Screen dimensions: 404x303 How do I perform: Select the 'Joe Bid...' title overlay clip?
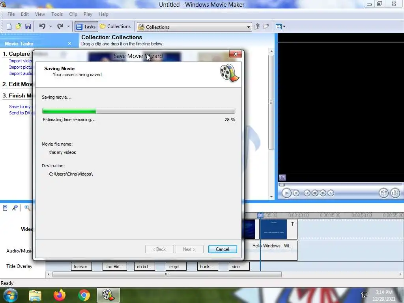(114, 267)
